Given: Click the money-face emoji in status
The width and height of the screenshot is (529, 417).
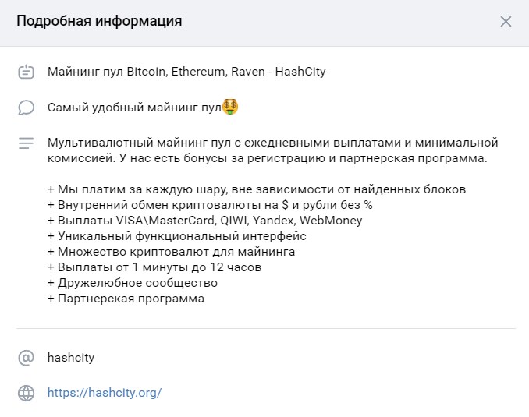Looking at the screenshot, I should click(x=230, y=107).
